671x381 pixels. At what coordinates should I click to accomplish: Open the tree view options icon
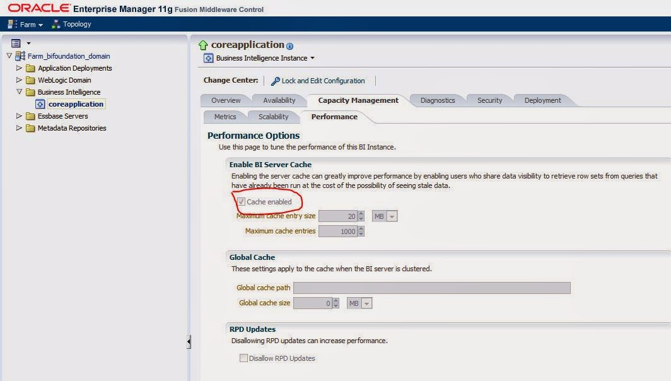(x=16, y=44)
